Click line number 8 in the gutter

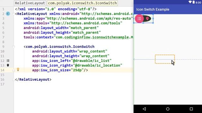point(3,42)
